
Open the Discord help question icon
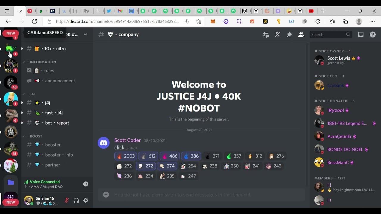pyautogui.click(x=373, y=34)
